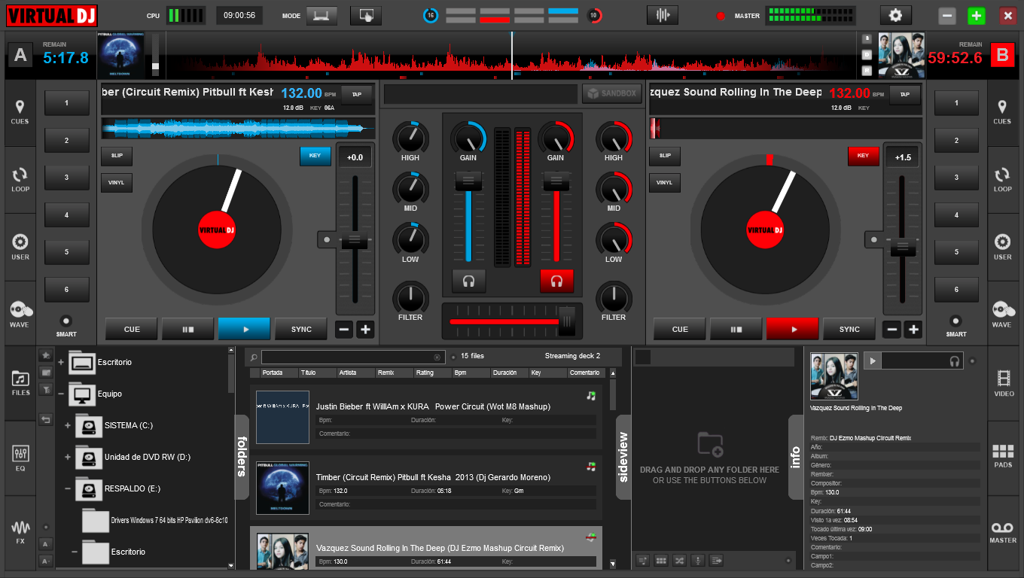The height and width of the screenshot is (578, 1024).
Task: Click the waveform display icon in the top bar
Action: point(663,15)
